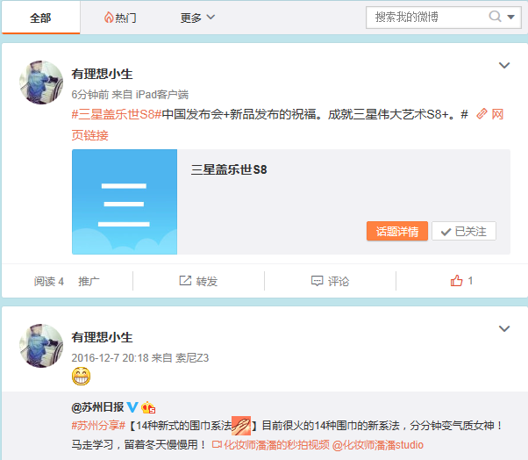The width and height of the screenshot is (528, 460).
Task: Expand the 更多 dropdown menu
Action: (197, 18)
